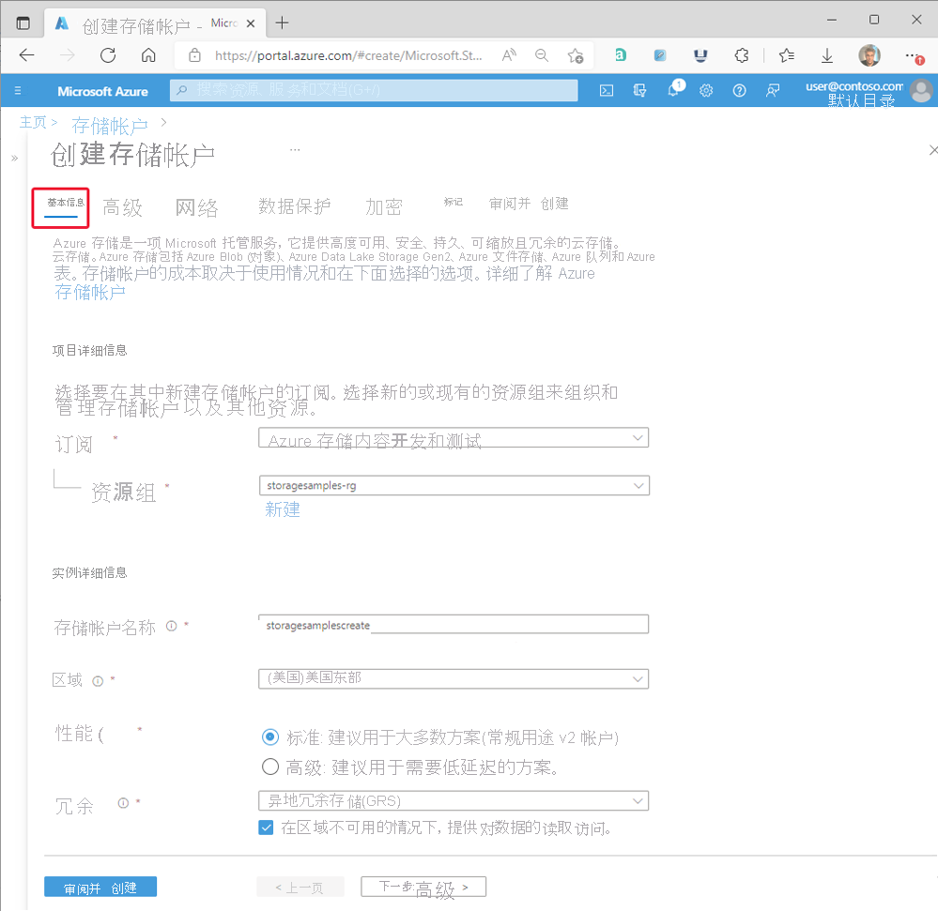
Task: Open Azure feedback icon
Action: (x=773, y=91)
